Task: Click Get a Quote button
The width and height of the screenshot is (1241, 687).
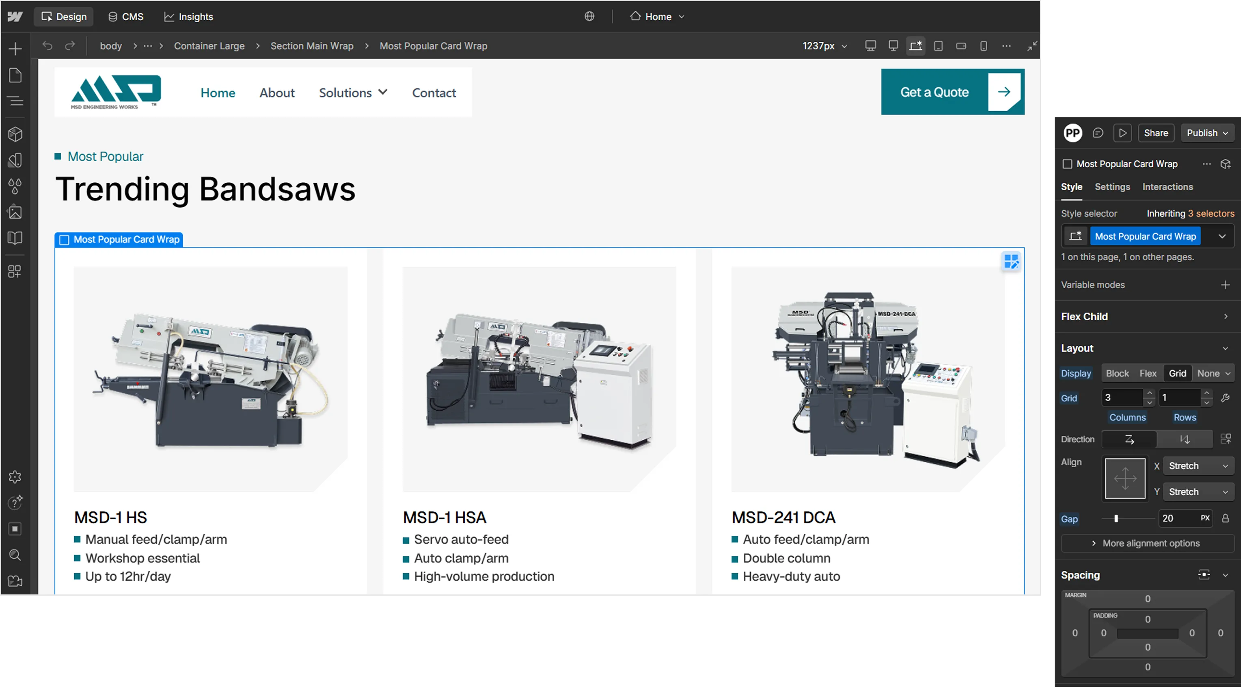Action: [952, 91]
